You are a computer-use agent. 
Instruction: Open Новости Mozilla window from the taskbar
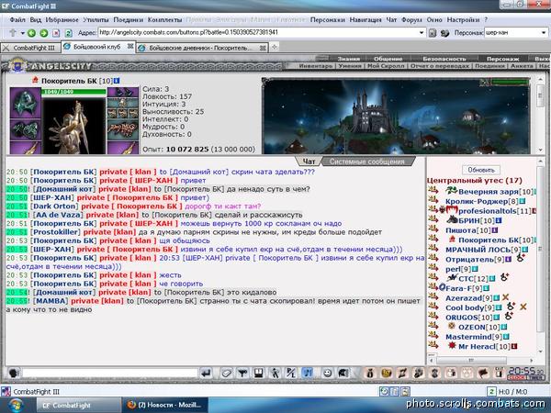164,405
